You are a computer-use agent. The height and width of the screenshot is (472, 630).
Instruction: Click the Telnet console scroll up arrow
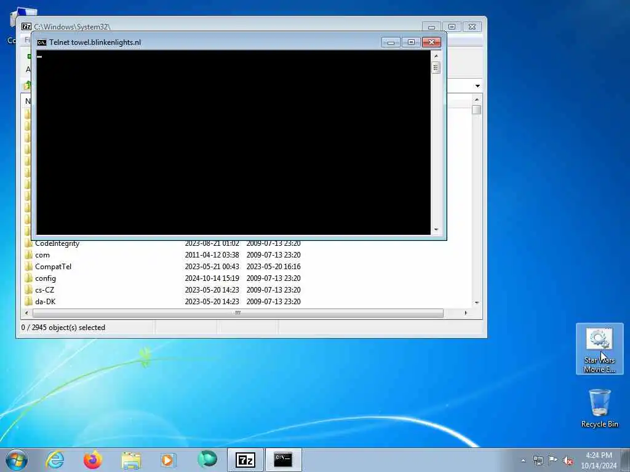[x=436, y=56]
